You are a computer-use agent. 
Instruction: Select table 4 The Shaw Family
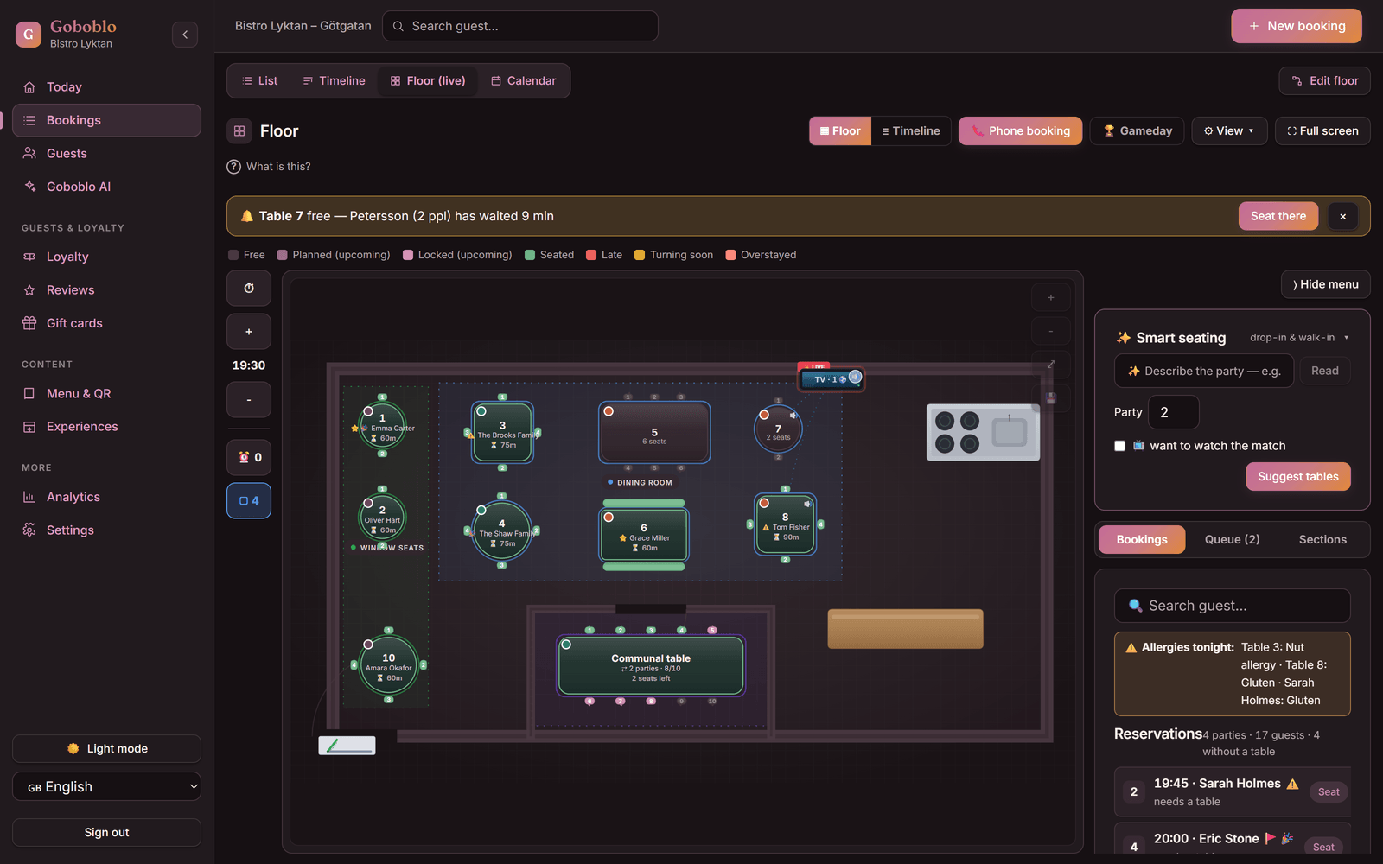(x=501, y=530)
